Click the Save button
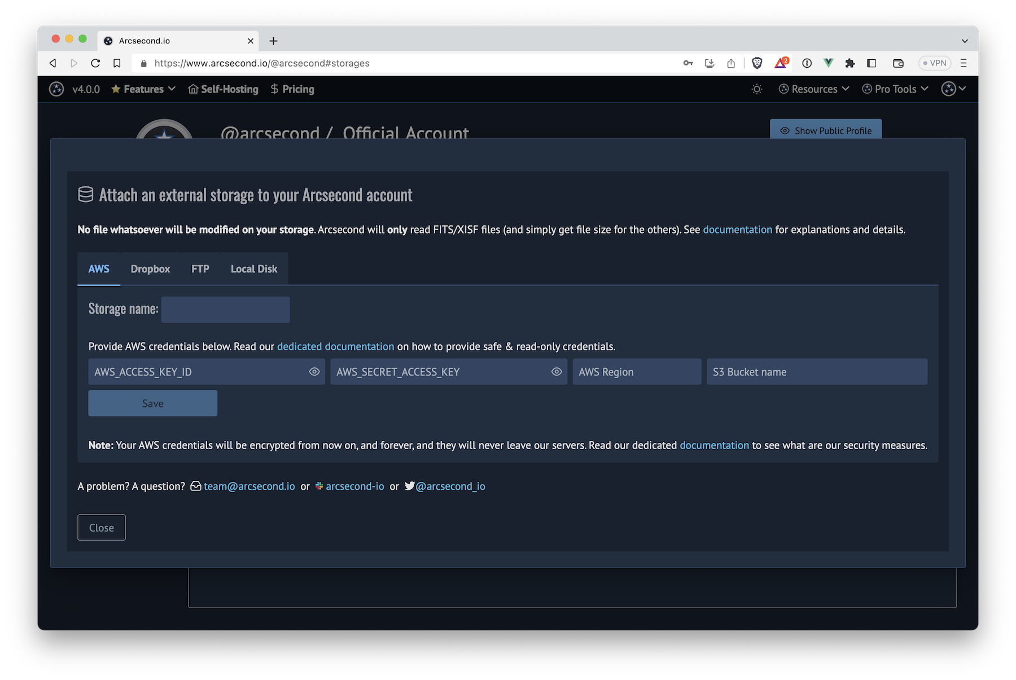Viewport: 1016px width, 680px height. [x=152, y=403]
